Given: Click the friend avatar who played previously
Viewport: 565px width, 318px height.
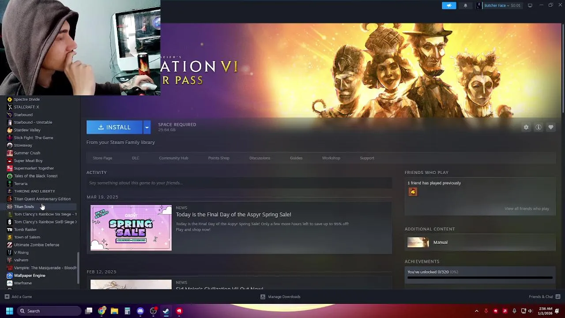Looking at the screenshot, I should click(413, 192).
